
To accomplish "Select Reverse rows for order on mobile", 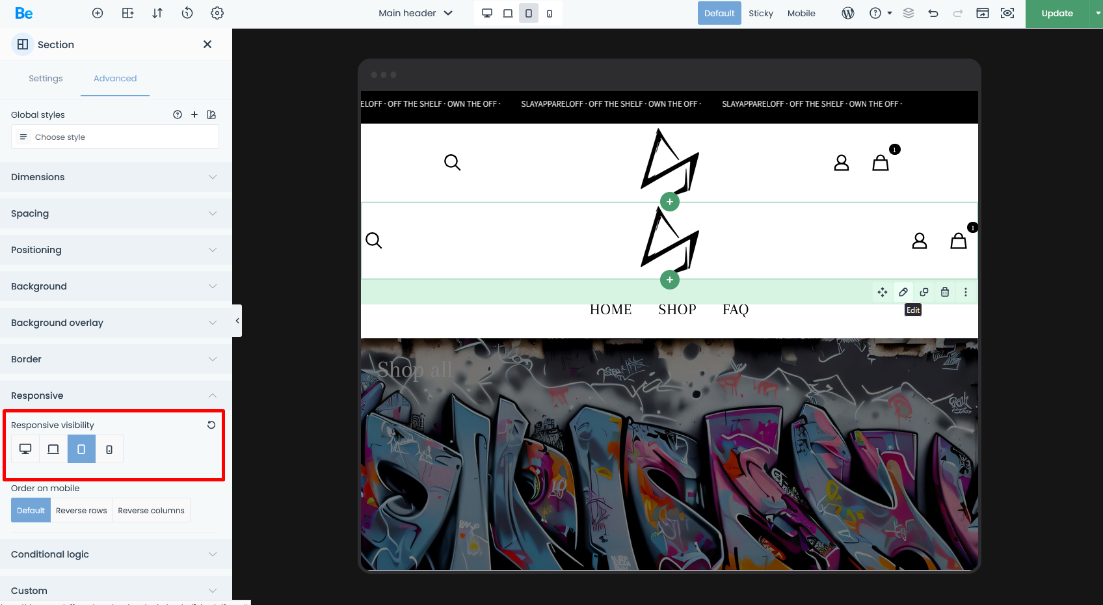I will point(81,511).
